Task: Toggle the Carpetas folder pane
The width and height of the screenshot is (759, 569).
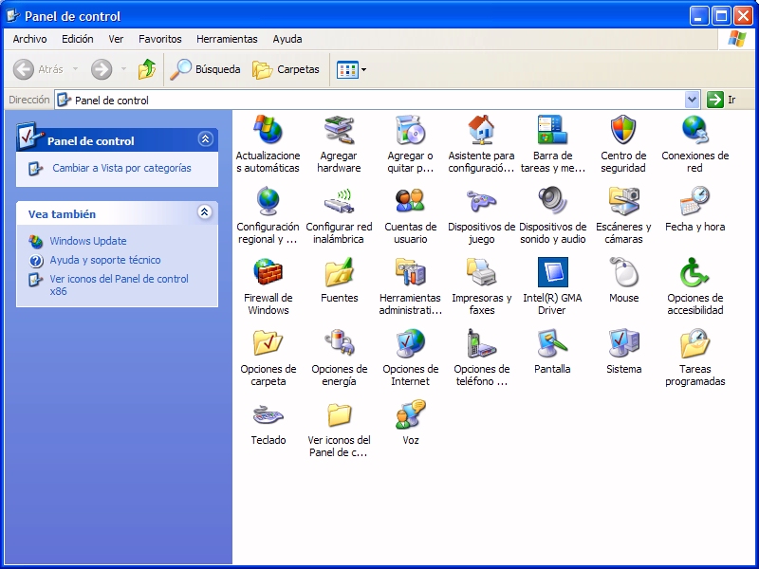Action: pos(287,69)
